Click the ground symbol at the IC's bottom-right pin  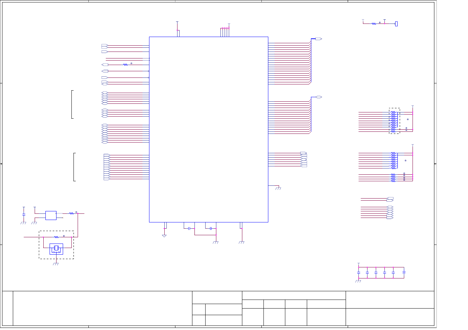tap(242, 242)
